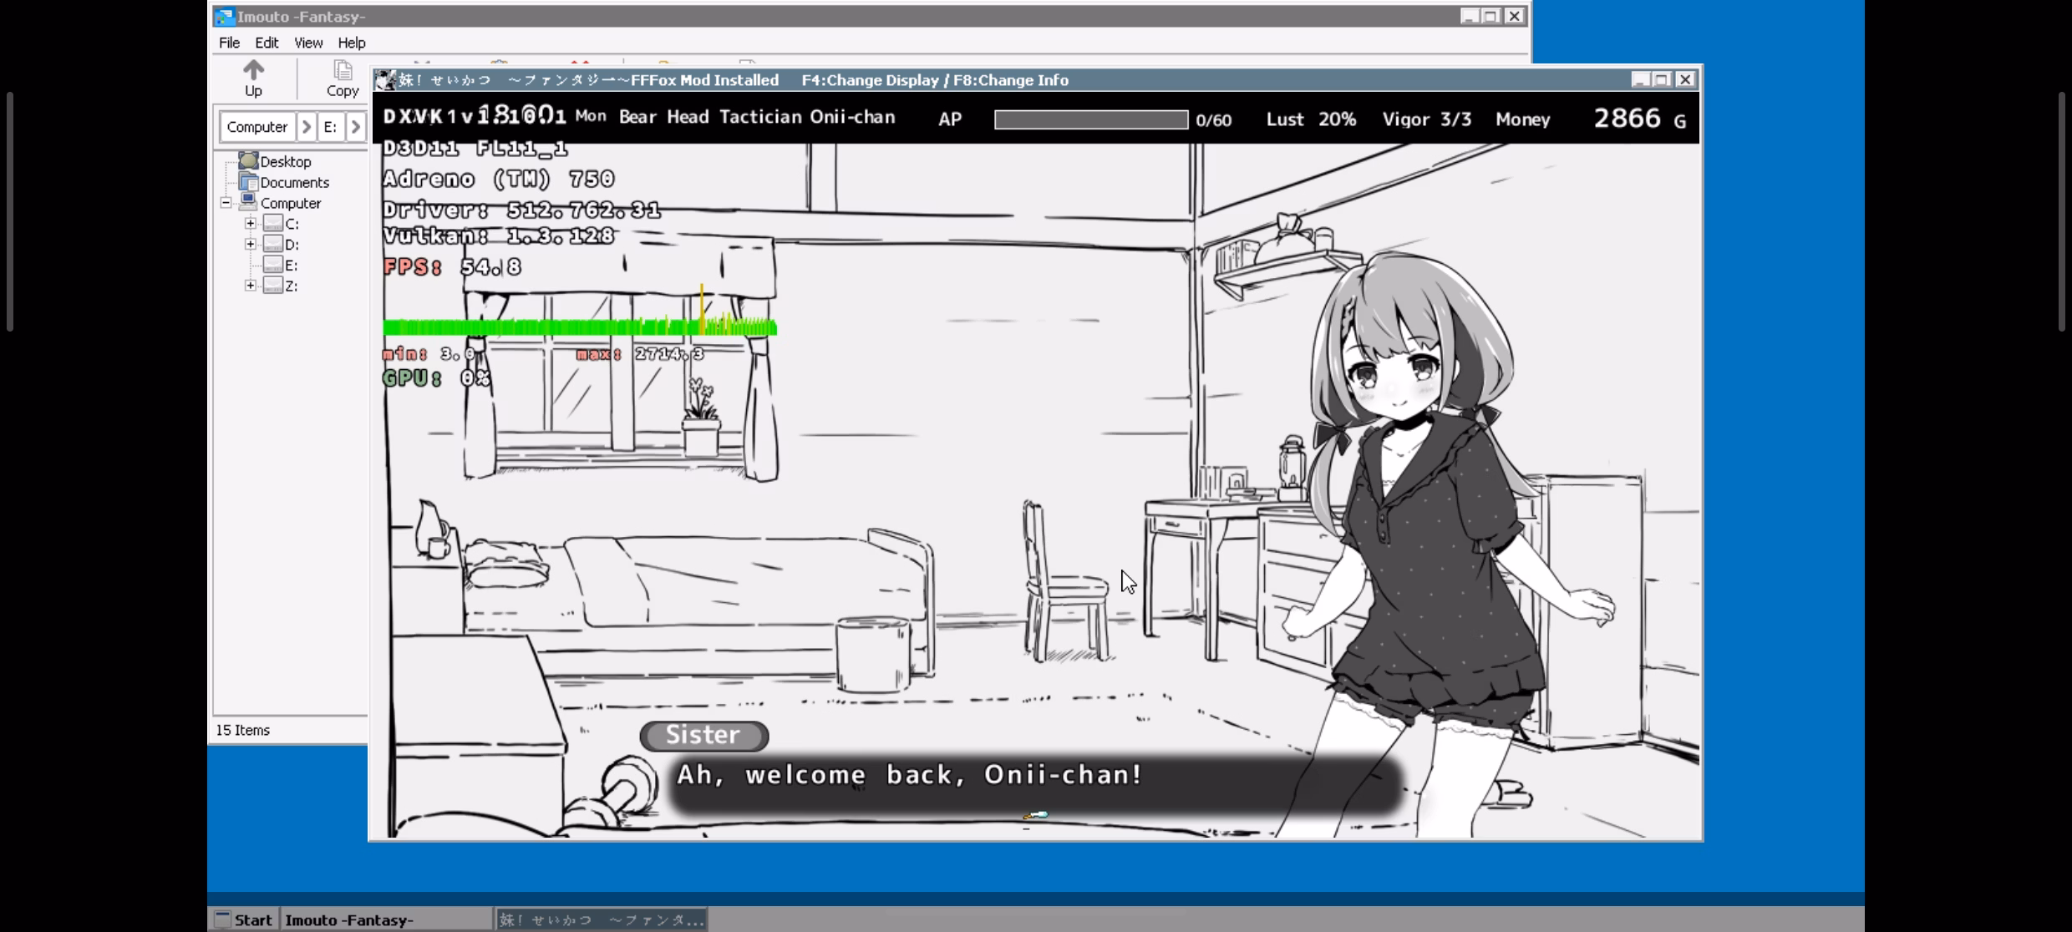Open the View menu
Image resolution: width=2072 pixels, height=932 pixels.
307,43
